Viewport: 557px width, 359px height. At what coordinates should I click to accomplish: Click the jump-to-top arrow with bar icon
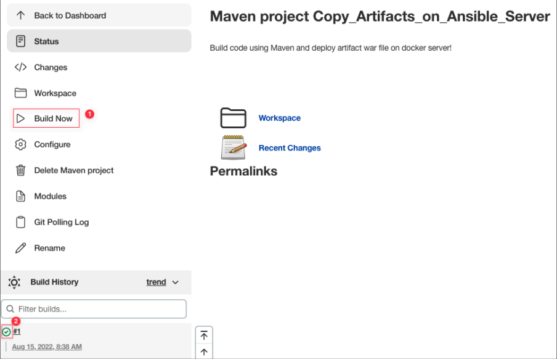(204, 335)
